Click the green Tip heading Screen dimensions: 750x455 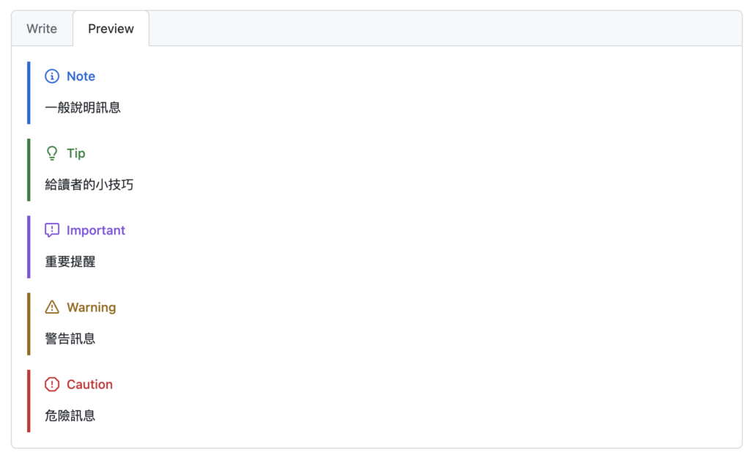point(75,153)
